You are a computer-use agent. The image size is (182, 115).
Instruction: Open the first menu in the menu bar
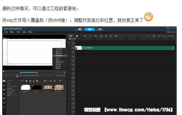click(x=6, y=32)
